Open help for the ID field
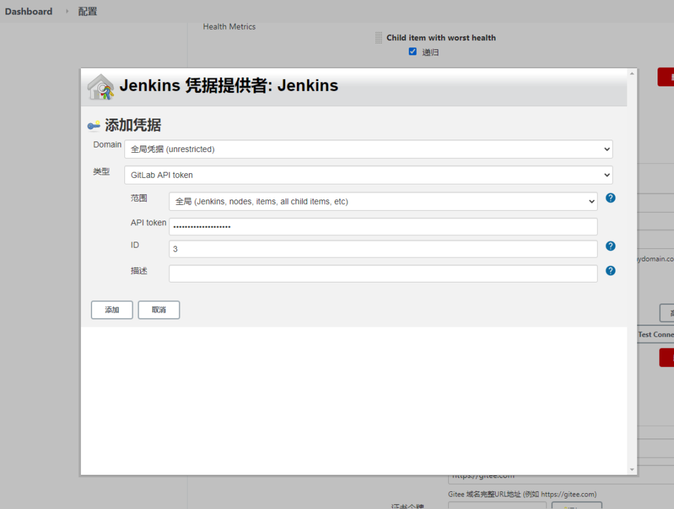The height and width of the screenshot is (509, 674). click(x=610, y=246)
